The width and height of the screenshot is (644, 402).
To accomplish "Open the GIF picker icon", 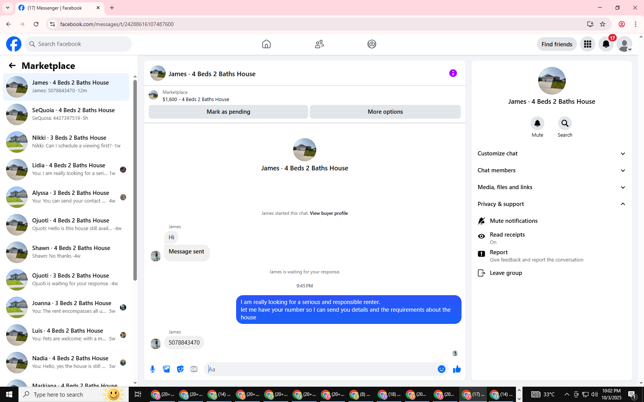I will pyautogui.click(x=194, y=369).
